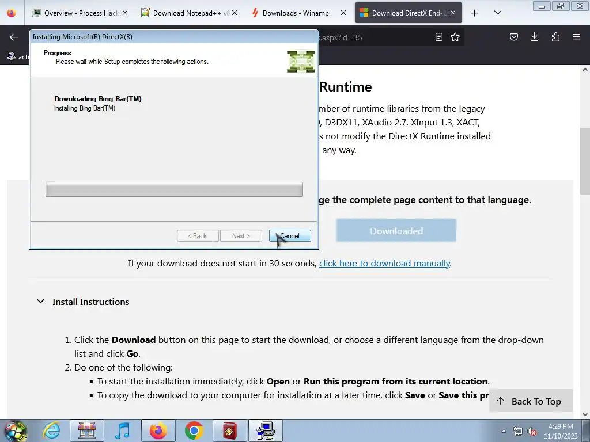Click the Installing Microsoft(R) DirectX(R) title bar
Viewport: 590px width, 442px height.
174,36
